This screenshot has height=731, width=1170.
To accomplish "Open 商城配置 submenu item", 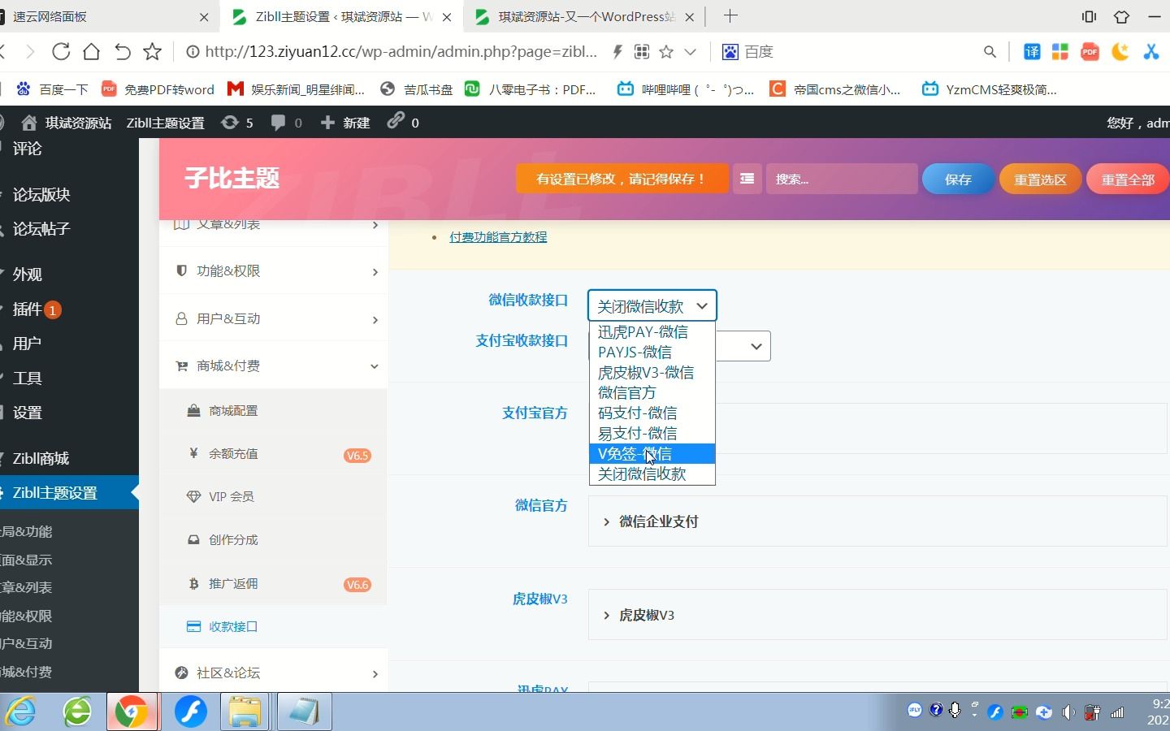I will click(x=274, y=411).
